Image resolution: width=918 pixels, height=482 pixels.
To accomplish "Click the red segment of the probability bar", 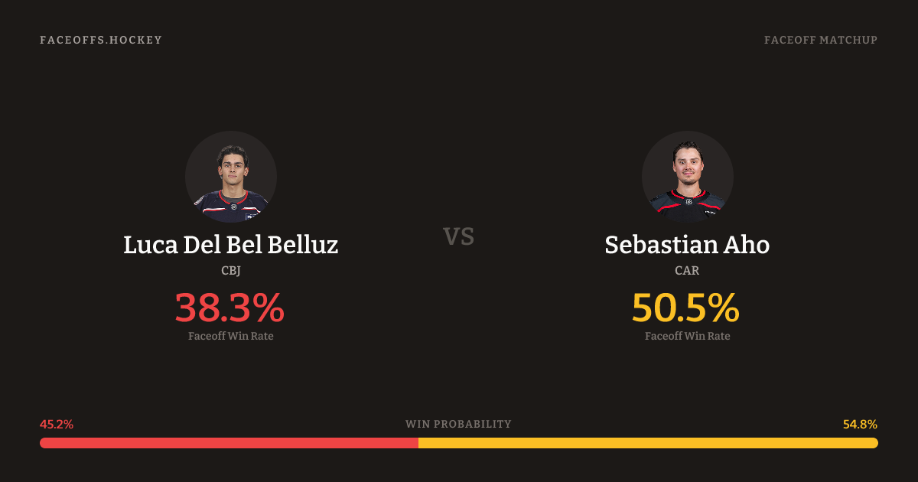I will click(x=229, y=443).
